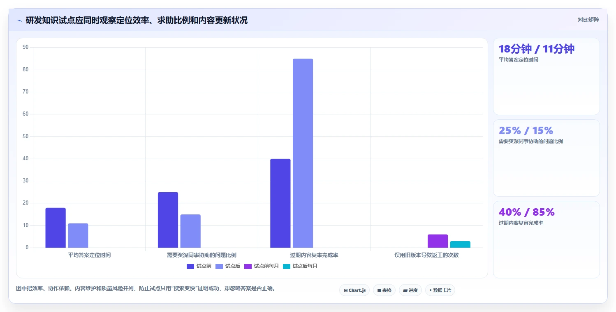Select the 表格 chip
Screen dimensions: 616x312
pyautogui.click(x=384, y=290)
